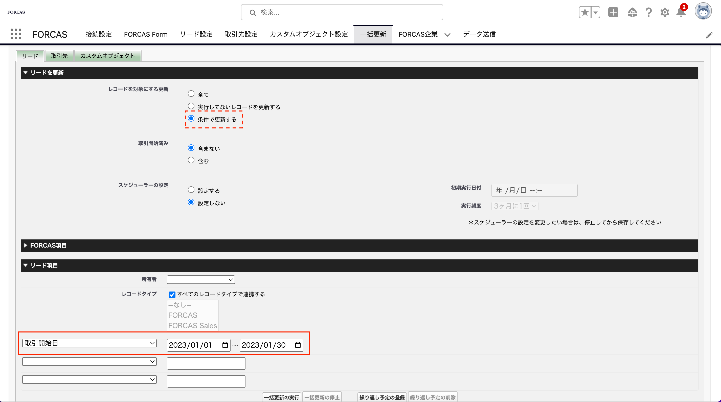Open the 取引開始日 field dropdown
721x402 pixels.
[89, 343]
